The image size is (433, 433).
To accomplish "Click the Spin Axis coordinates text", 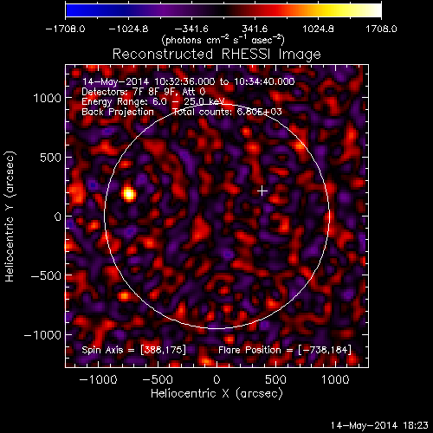I will point(134,350).
